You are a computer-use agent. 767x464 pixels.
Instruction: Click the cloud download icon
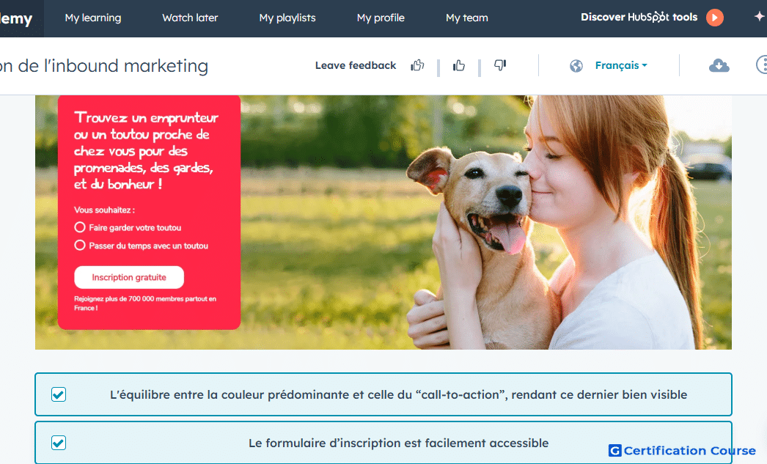click(719, 65)
